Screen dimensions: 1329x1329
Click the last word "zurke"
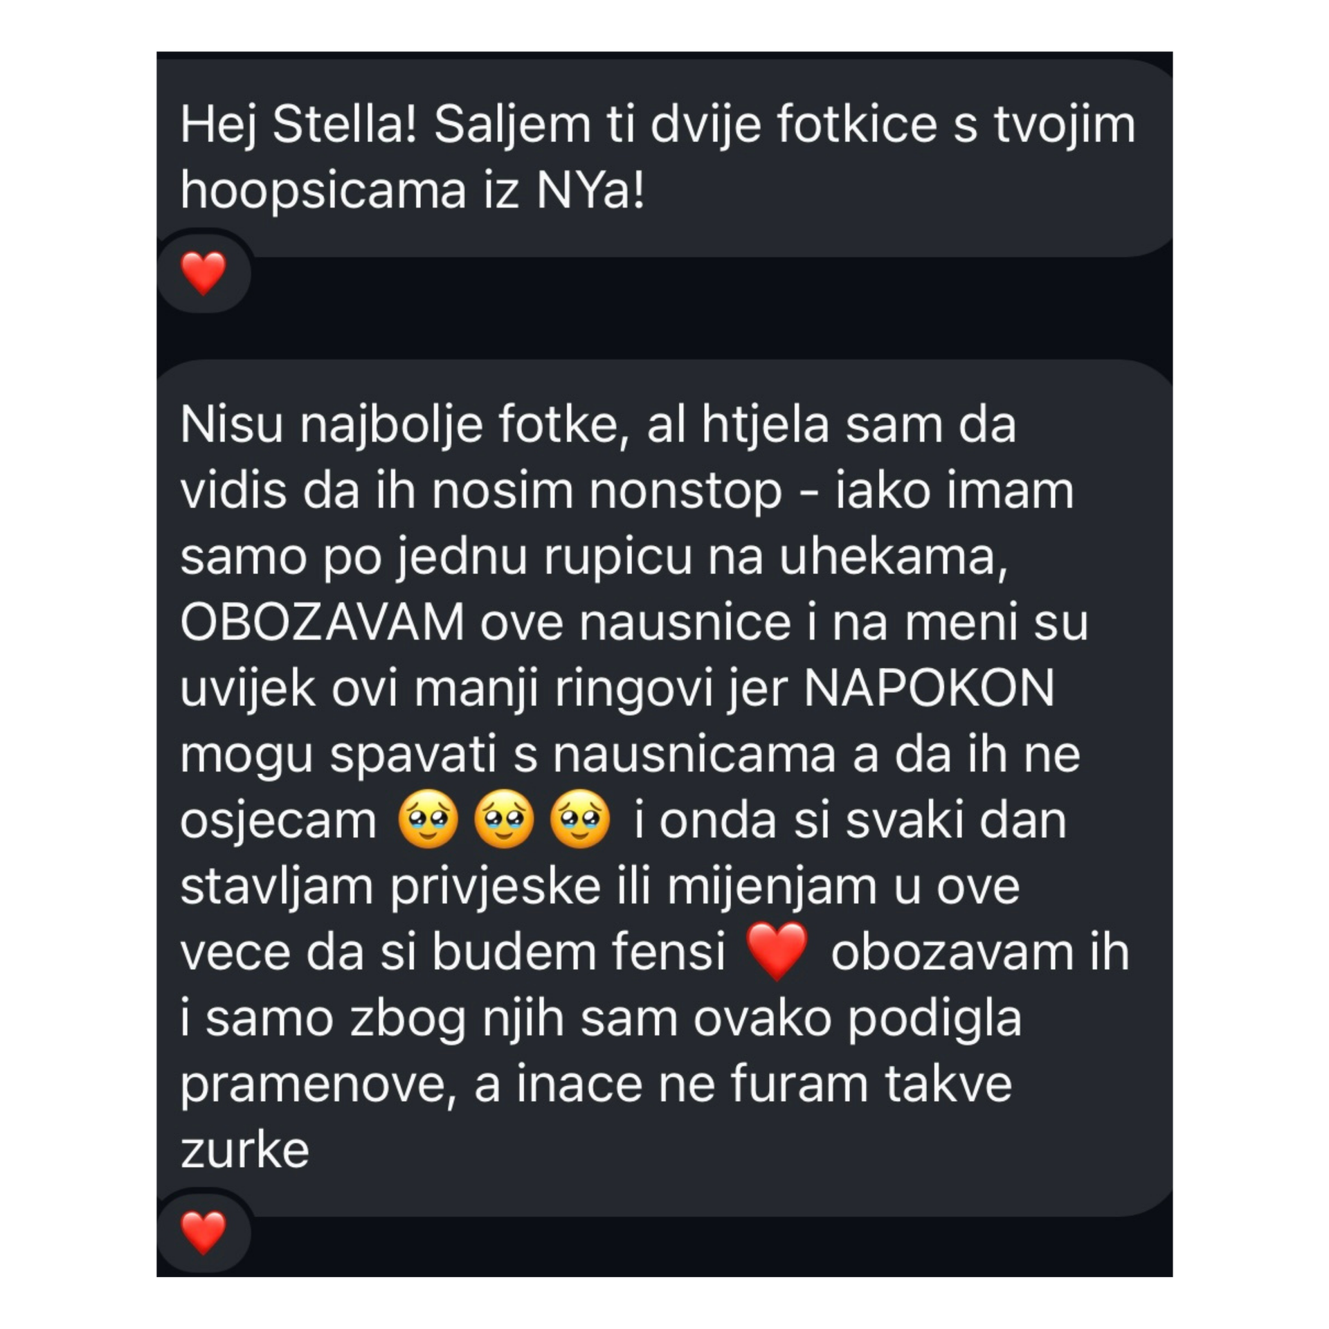(x=244, y=1150)
